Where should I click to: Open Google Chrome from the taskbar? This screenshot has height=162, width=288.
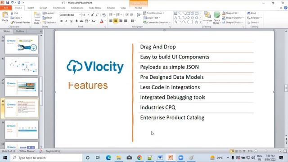(139, 157)
